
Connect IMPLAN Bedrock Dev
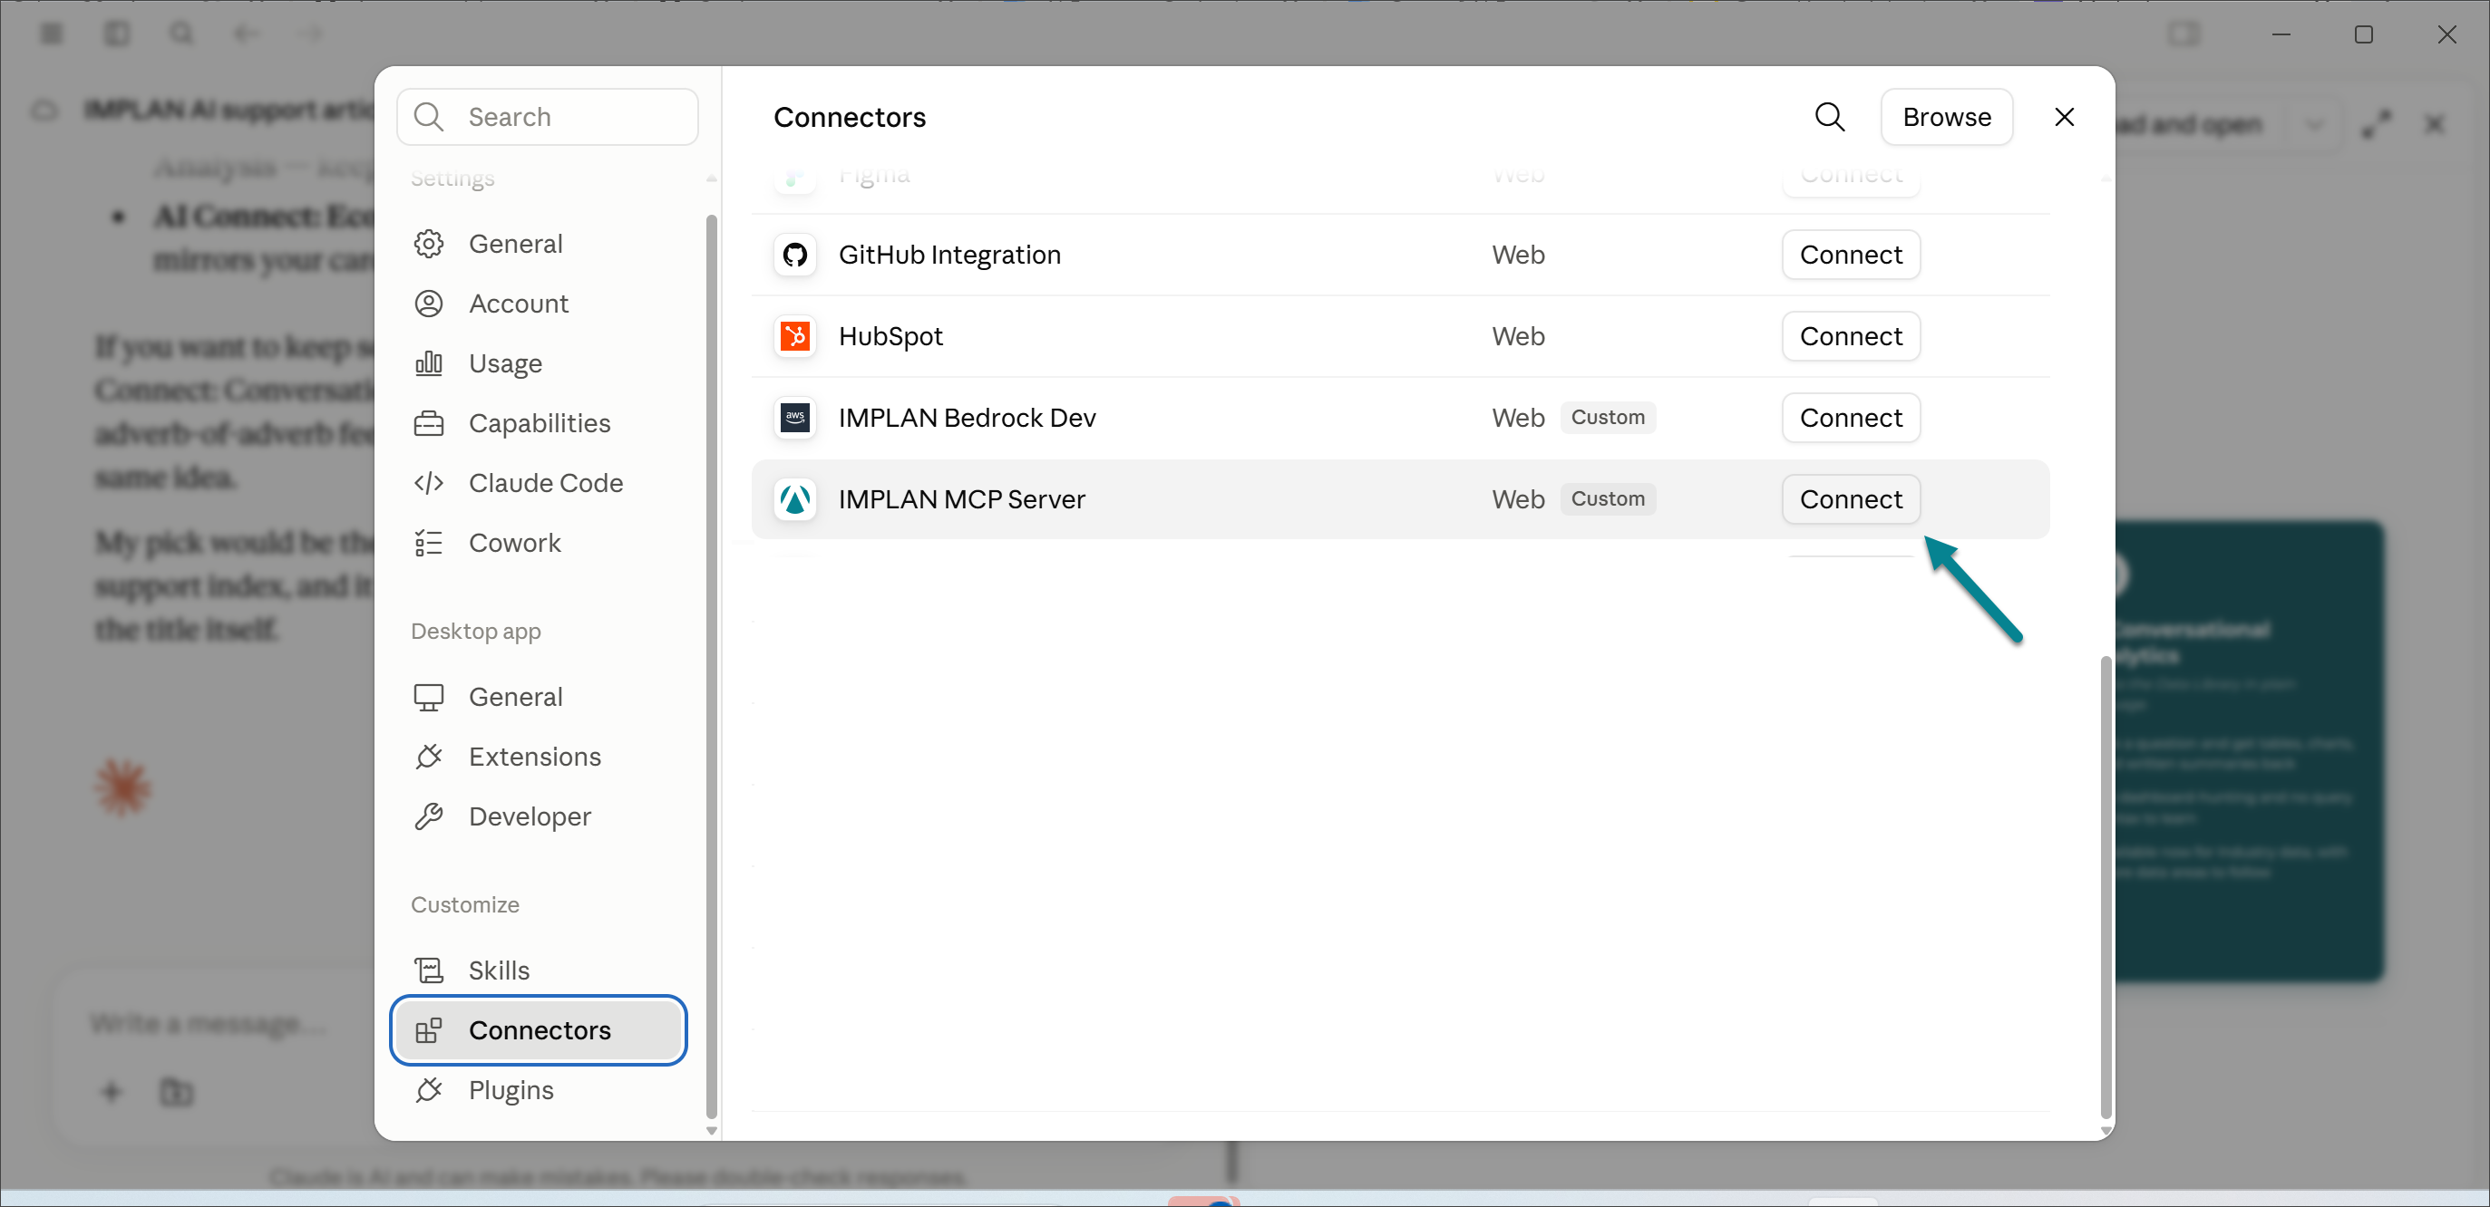(1850, 418)
